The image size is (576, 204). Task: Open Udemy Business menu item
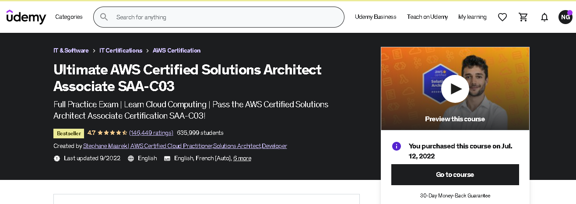(x=376, y=17)
